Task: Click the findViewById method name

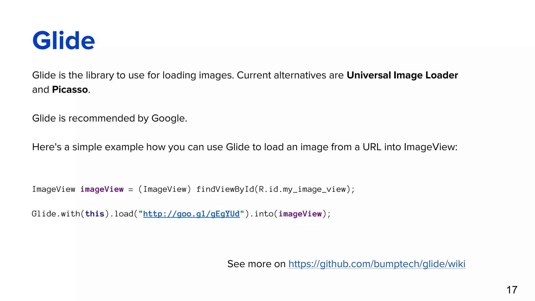Action: 225,189
